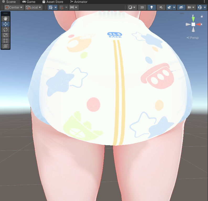Expand the scene camera dropdown arrow
This screenshot has height=201, width=208.
(193, 7)
